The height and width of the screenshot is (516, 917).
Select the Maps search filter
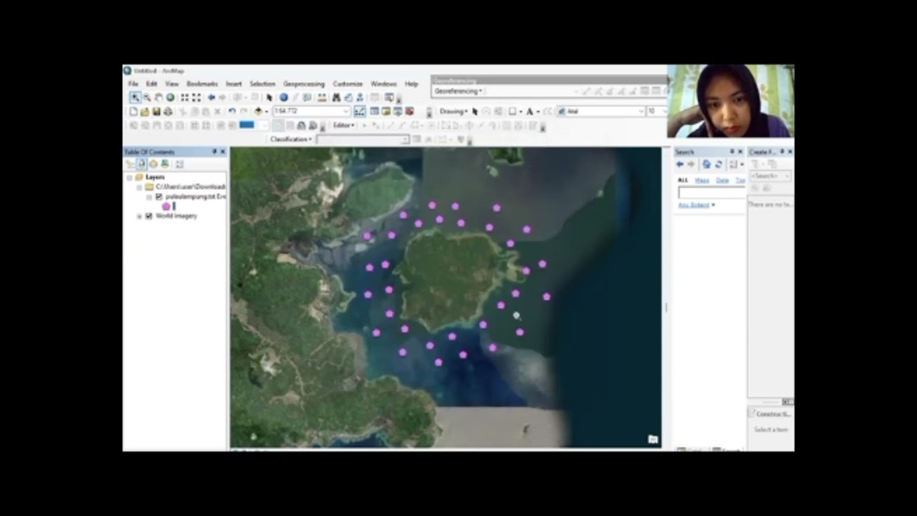(702, 180)
